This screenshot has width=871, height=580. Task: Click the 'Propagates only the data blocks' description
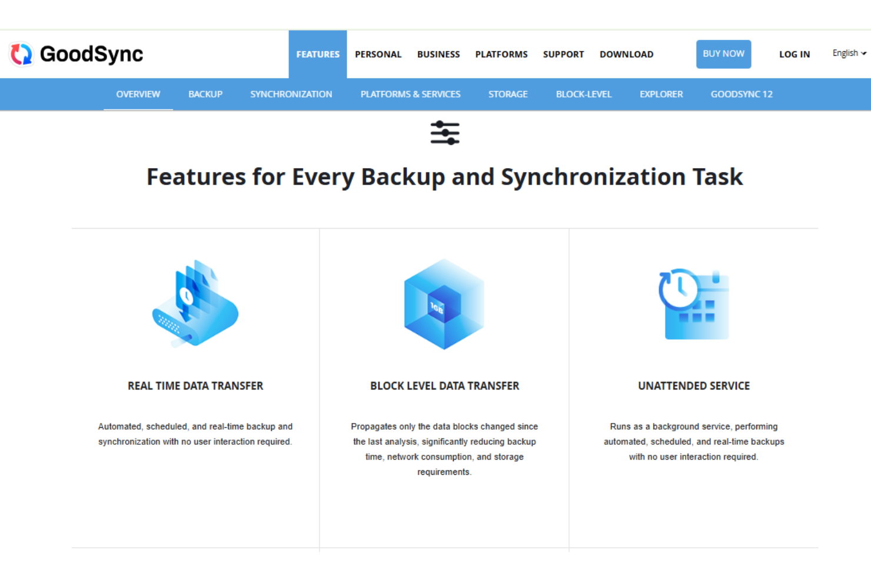[x=444, y=449]
